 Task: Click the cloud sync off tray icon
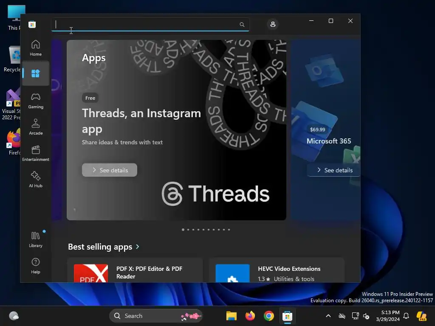(342, 316)
